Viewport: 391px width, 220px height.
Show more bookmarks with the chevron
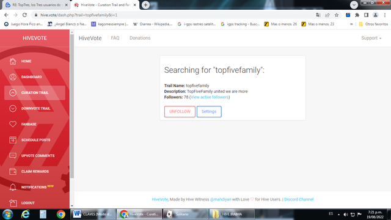click(x=351, y=24)
